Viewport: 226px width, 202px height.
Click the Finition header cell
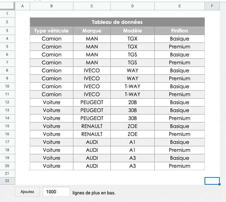(x=180, y=31)
